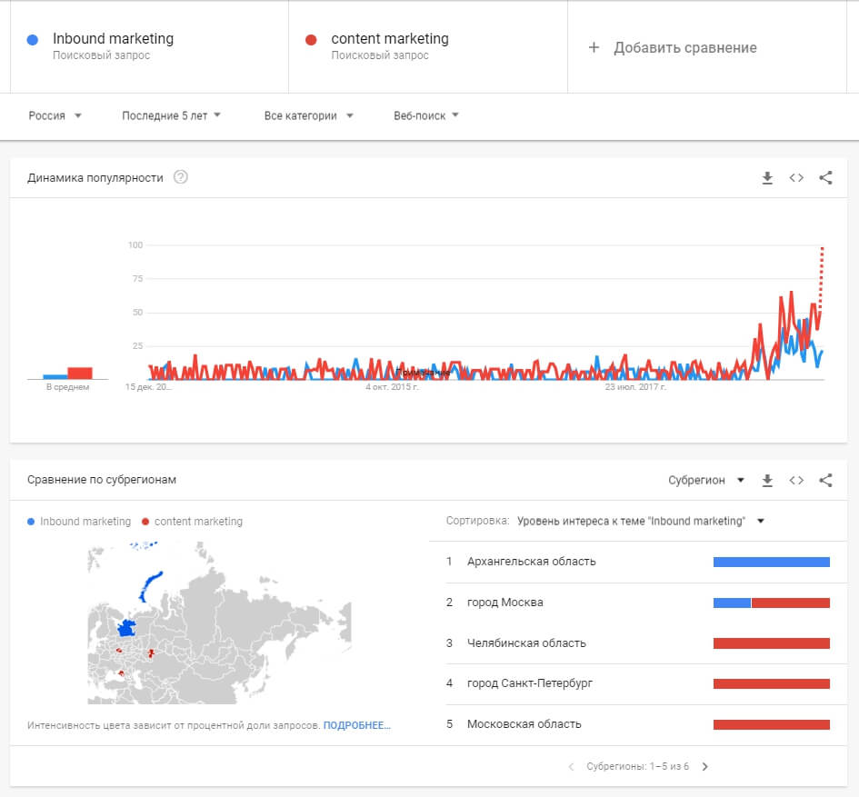
Task: Click the blue Inbound marketing legend dot
Action: [x=31, y=522]
